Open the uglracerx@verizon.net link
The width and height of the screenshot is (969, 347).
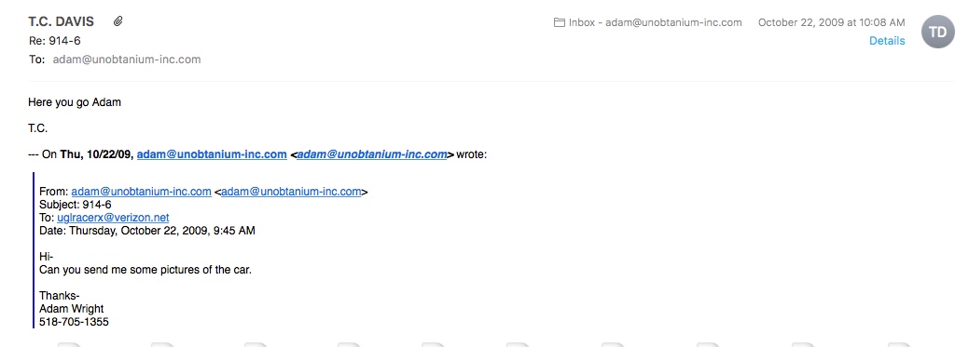click(x=113, y=218)
